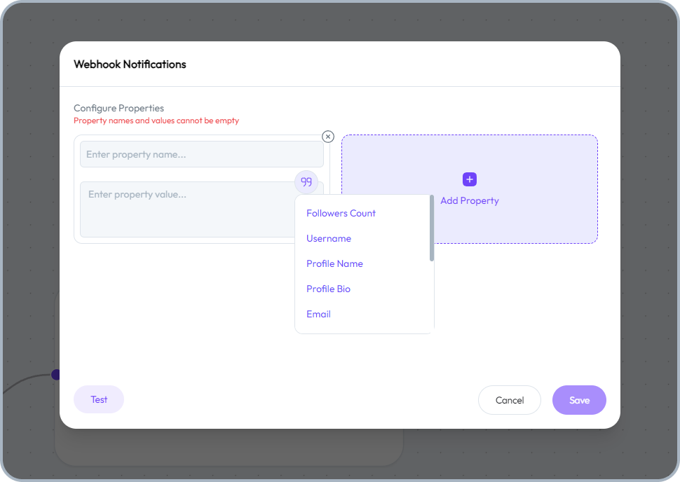
Task: Run a Test of the webhook
Action: (98, 399)
